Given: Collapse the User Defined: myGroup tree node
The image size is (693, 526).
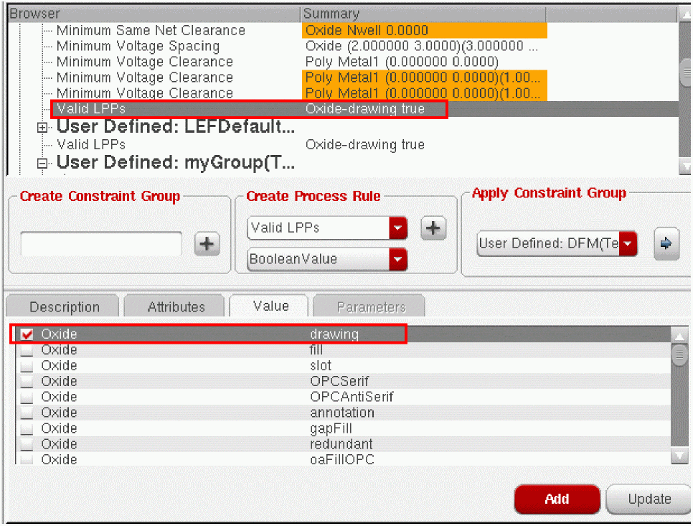Looking at the screenshot, I should click(43, 164).
